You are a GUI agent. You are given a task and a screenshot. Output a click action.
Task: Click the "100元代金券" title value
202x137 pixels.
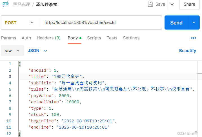(x=66, y=77)
